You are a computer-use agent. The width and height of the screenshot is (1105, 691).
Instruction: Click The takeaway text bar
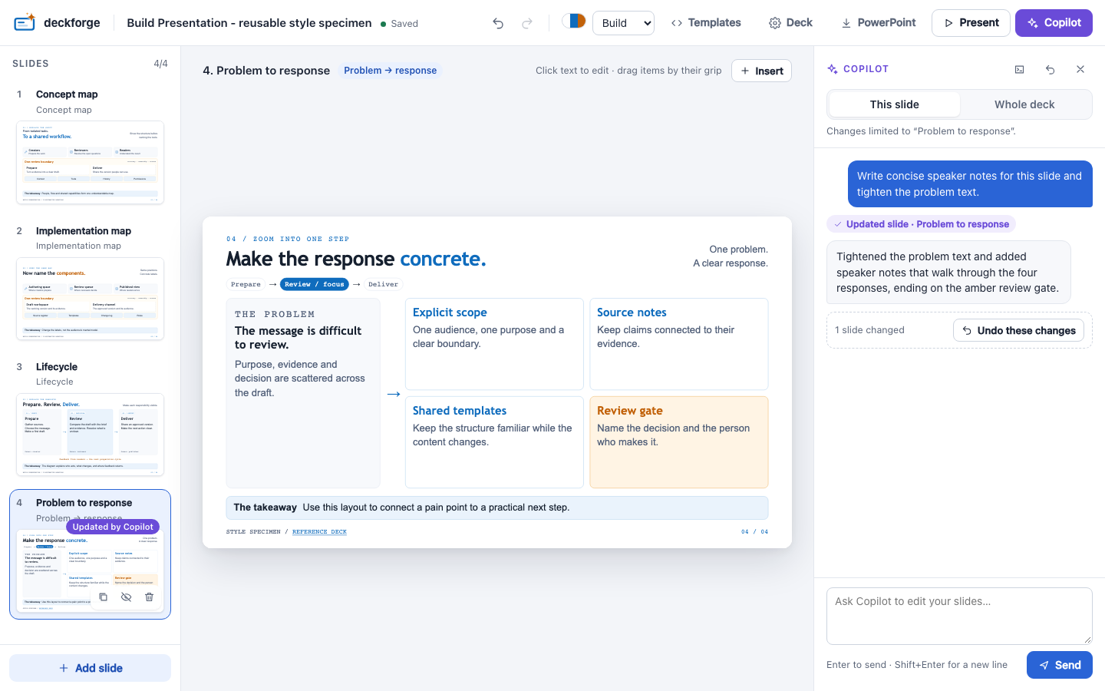497,508
